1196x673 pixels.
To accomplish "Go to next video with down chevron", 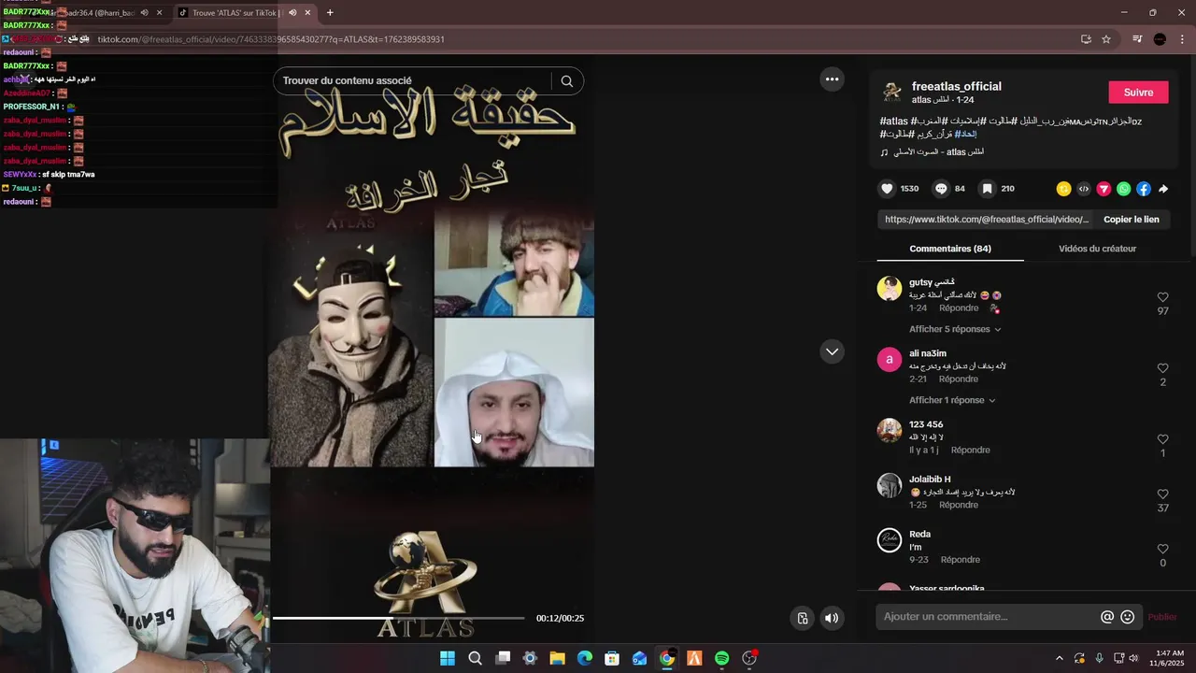I will click(832, 351).
